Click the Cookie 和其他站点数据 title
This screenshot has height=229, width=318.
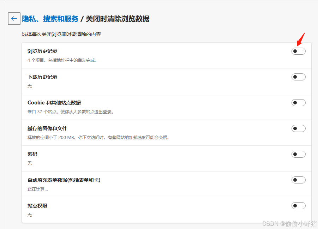click(x=54, y=103)
